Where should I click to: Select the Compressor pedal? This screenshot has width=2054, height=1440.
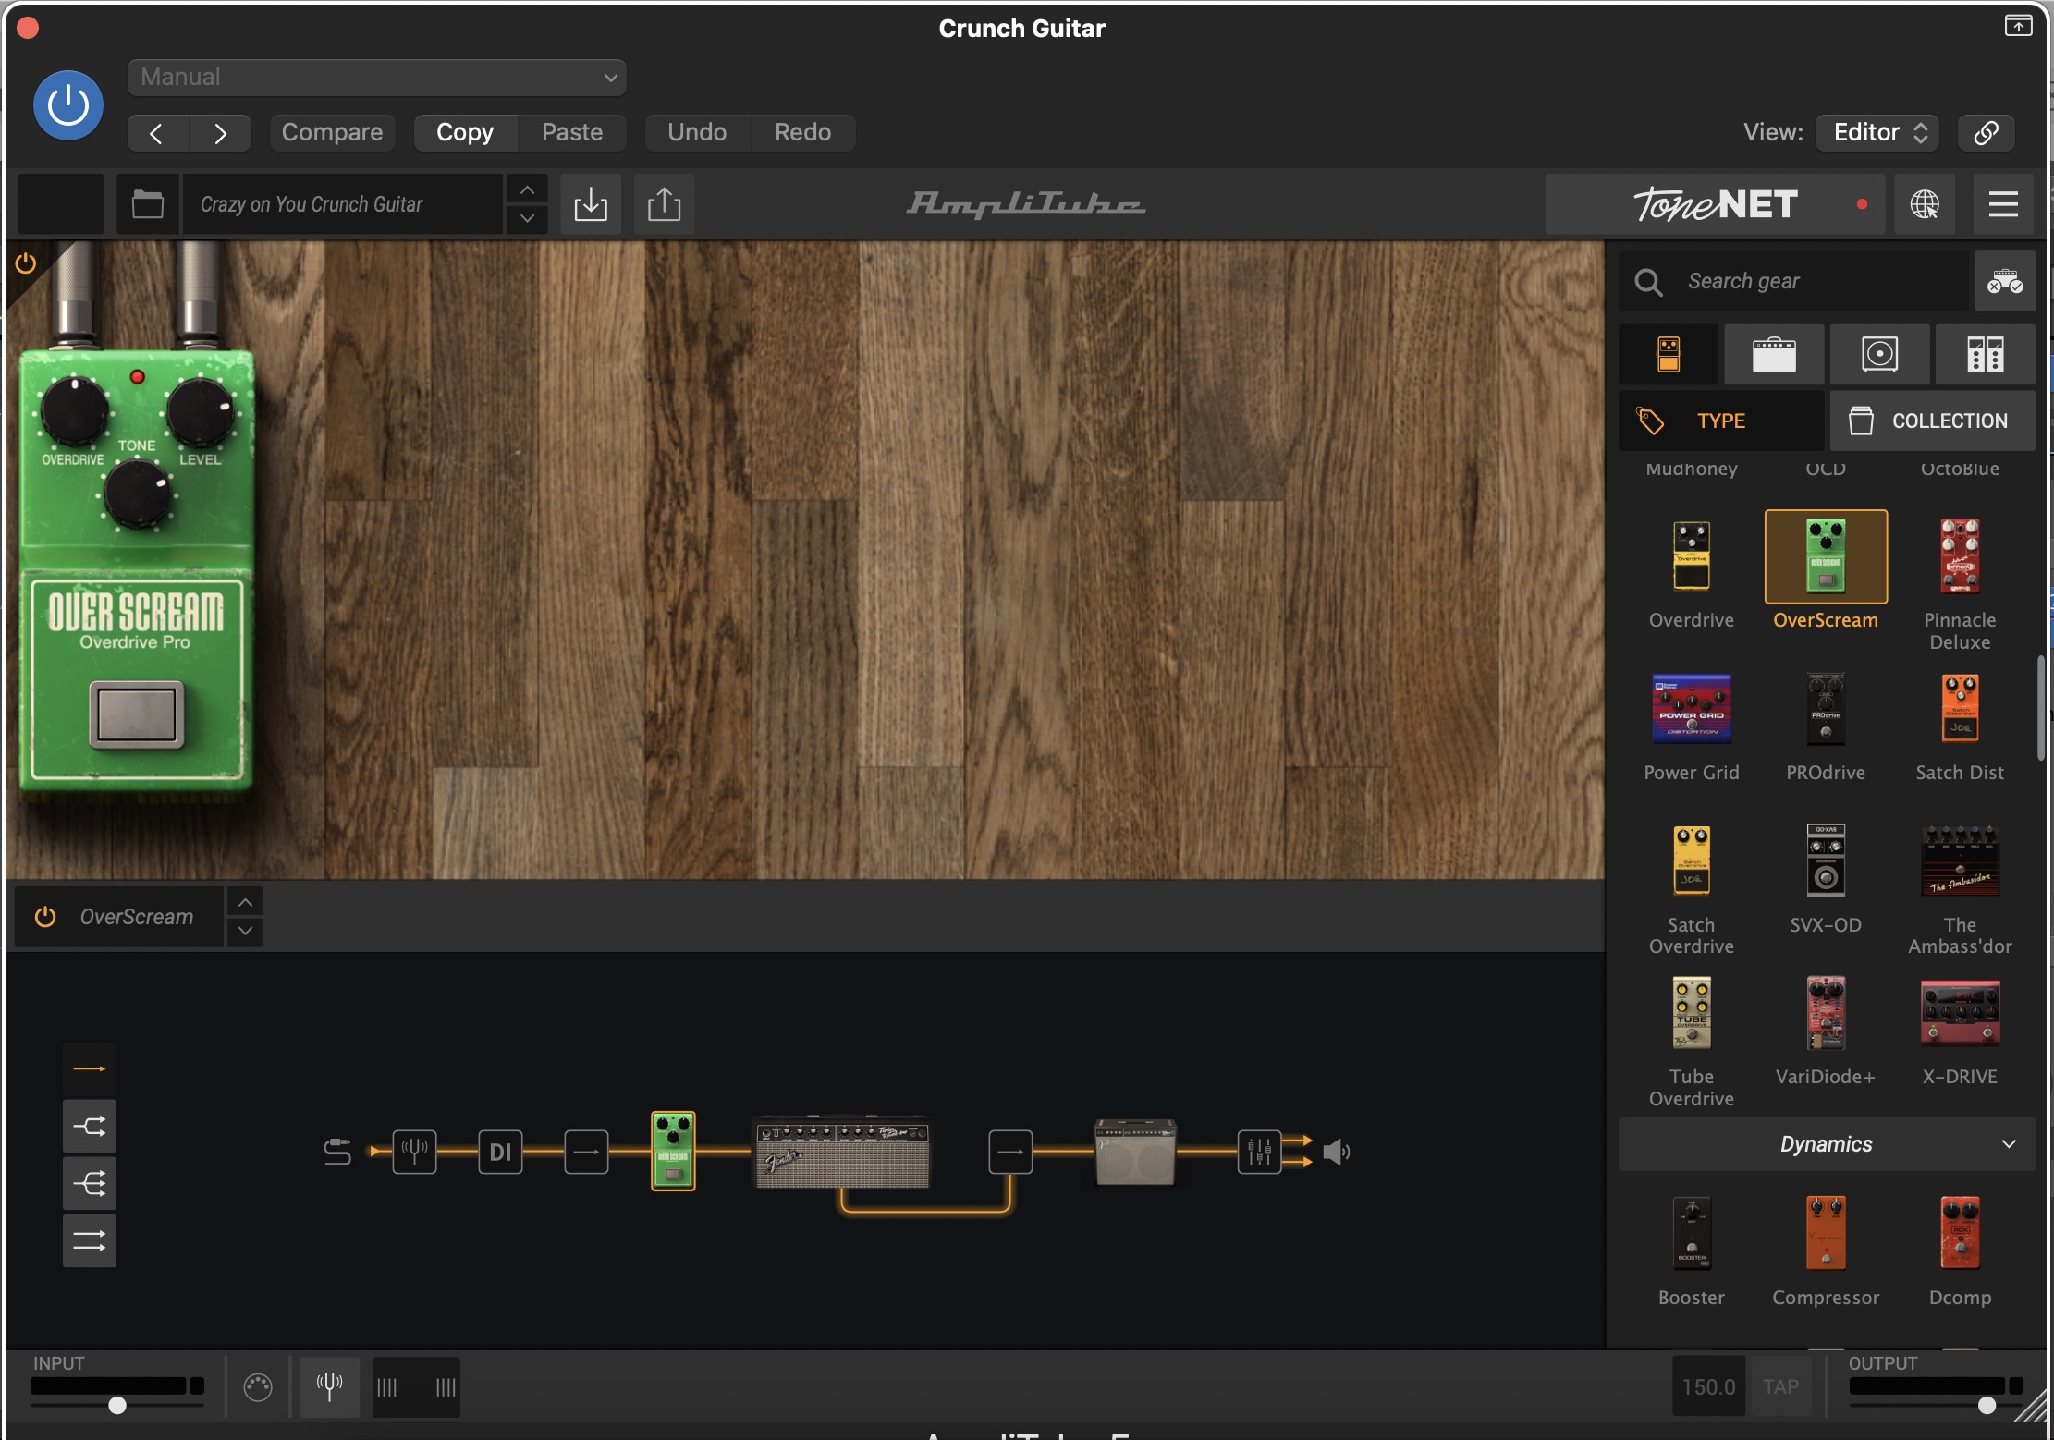[x=1826, y=1233]
